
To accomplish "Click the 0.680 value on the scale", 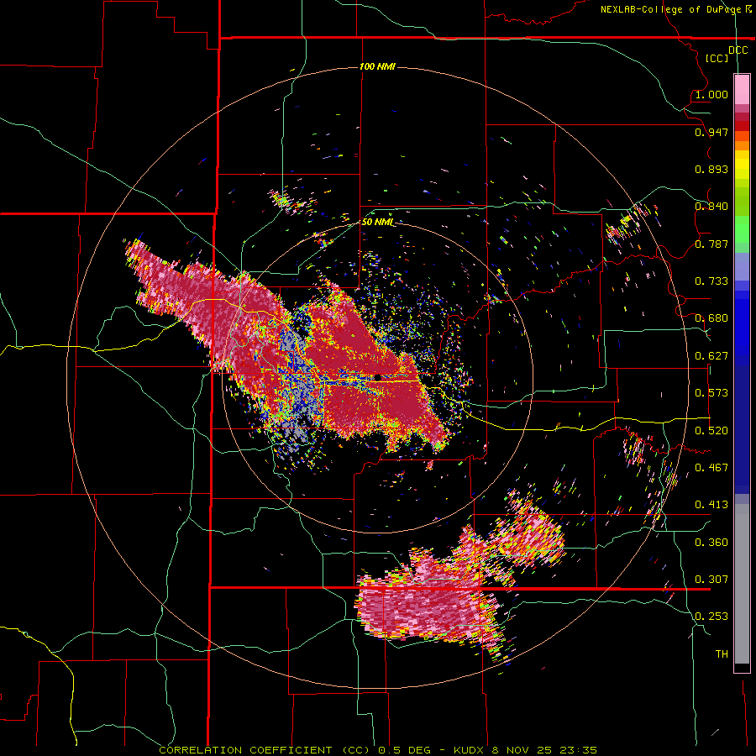I will click(711, 318).
